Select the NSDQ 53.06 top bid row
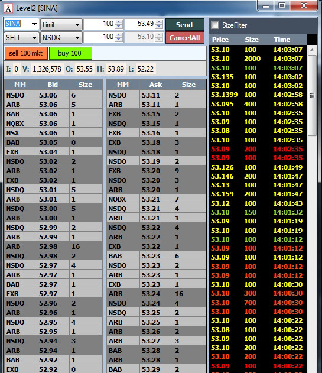322x373 pixels. coord(54,95)
